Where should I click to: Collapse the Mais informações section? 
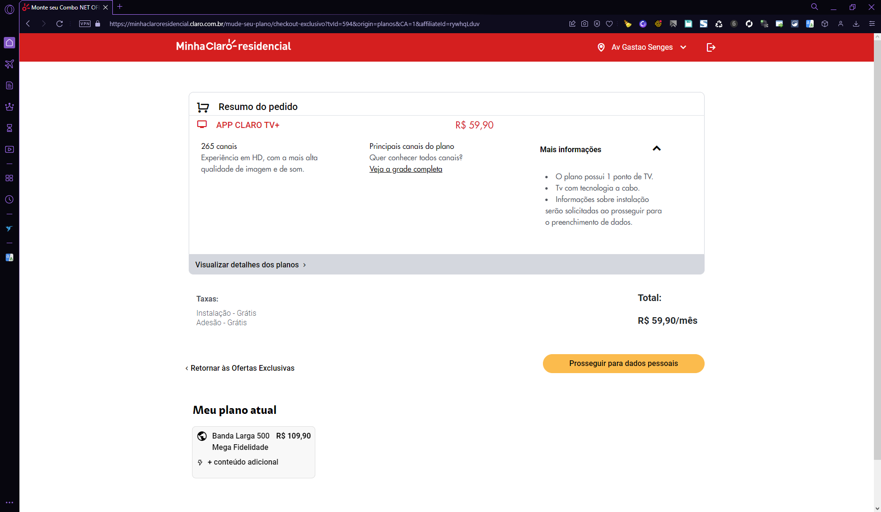(657, 149)
